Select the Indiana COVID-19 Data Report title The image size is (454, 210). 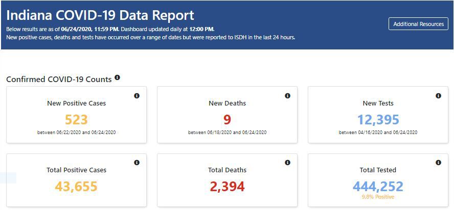click(x=100, y=15)
